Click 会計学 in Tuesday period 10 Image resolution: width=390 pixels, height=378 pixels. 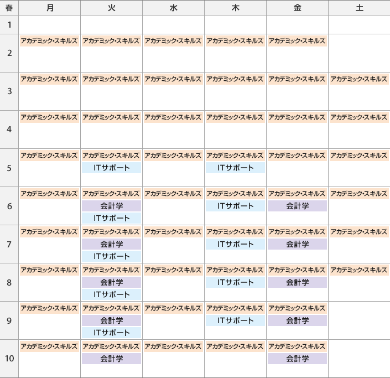tap(111, 359)
